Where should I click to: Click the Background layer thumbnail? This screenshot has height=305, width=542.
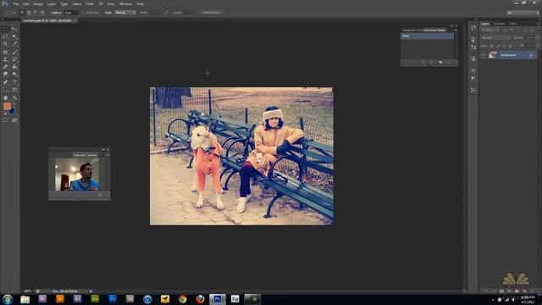[x=493, y=54]
